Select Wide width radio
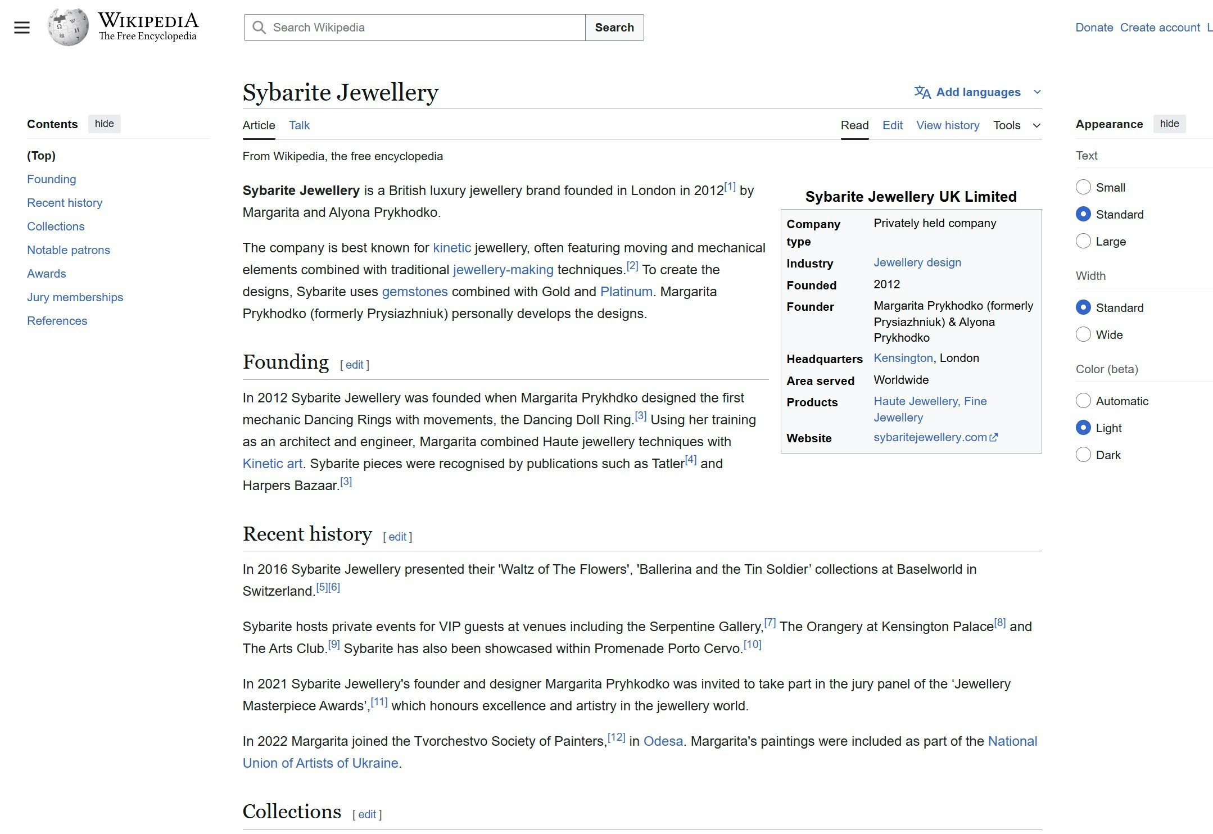1213x834 pixels. 1083,334
